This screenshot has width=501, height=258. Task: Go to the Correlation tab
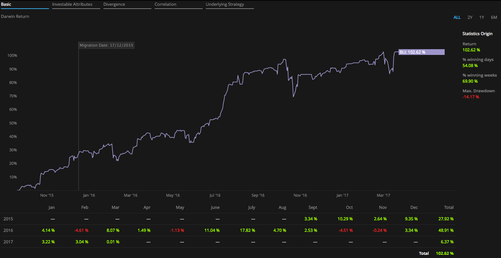point(165,4)
